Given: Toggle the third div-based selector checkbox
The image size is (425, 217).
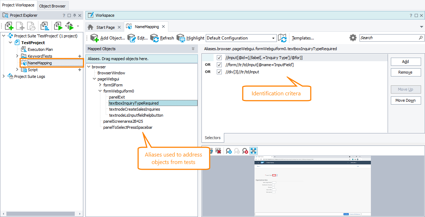Looking at the screenshot, I should [220, 72].
